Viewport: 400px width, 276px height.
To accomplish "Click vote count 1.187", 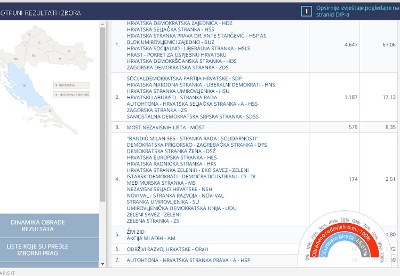I will tap(351, 97).
